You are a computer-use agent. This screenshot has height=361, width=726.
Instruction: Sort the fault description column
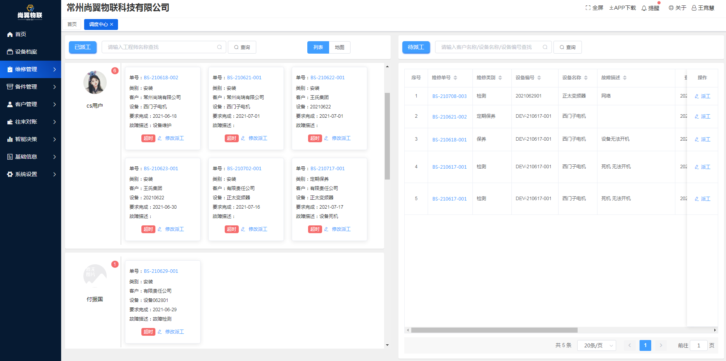coord(625,78)
